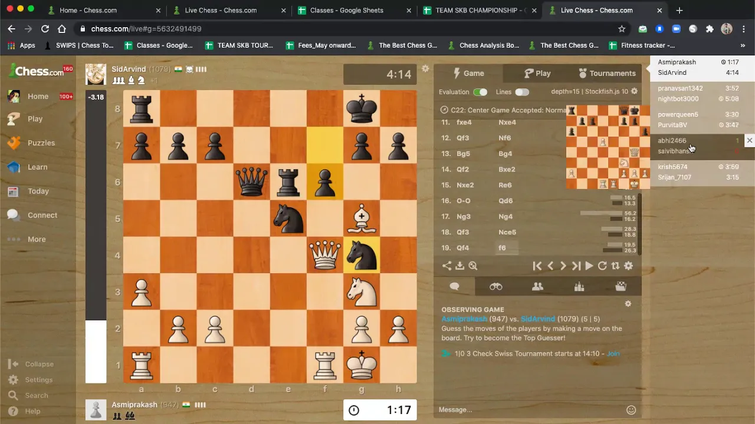Bookmark this page with the star
This screenshot has height=424, width=755.
point(622,29)
